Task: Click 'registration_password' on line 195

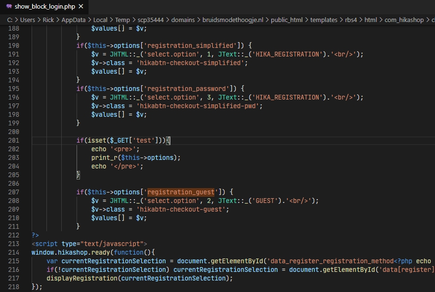Action: 187,89
